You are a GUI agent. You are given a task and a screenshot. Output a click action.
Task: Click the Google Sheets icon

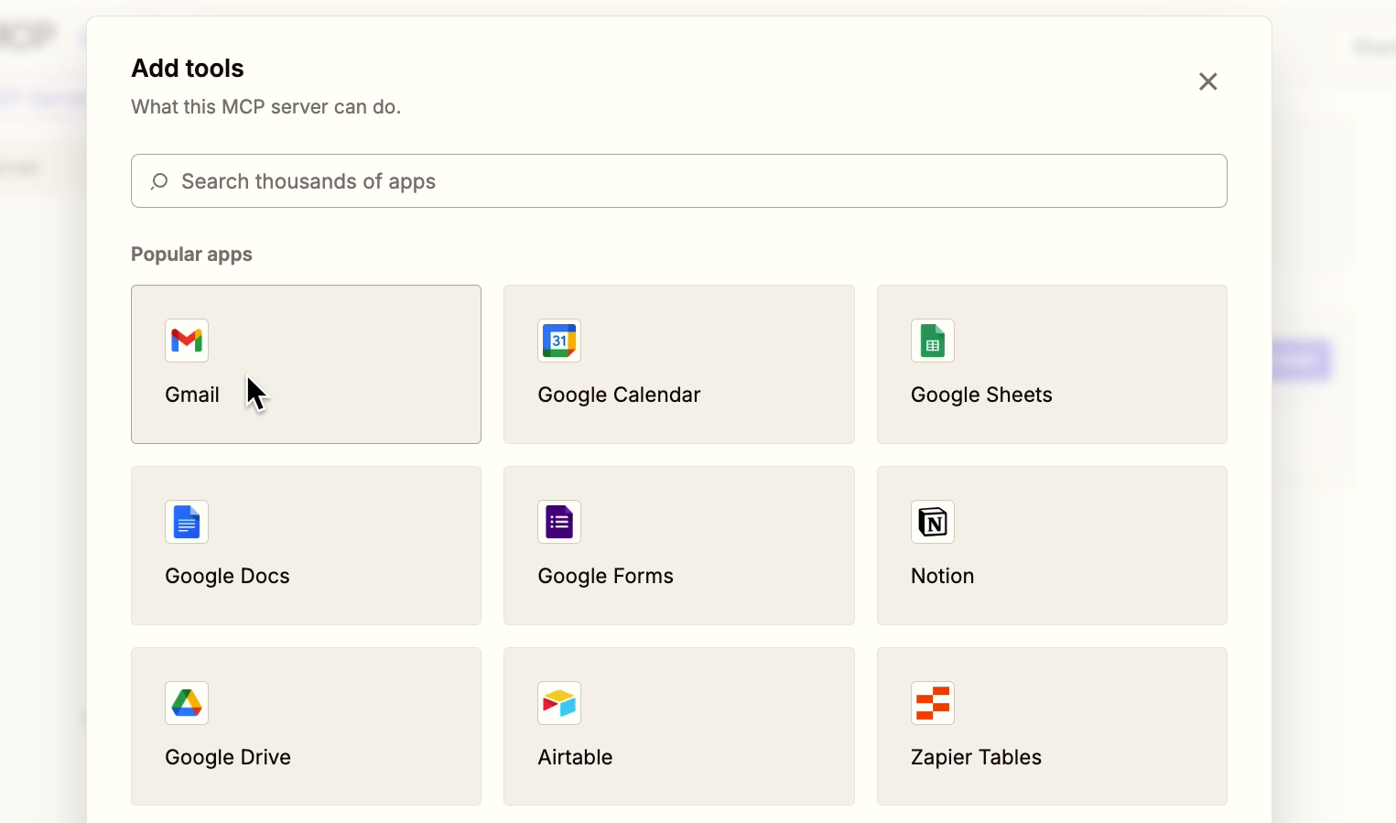933,341
